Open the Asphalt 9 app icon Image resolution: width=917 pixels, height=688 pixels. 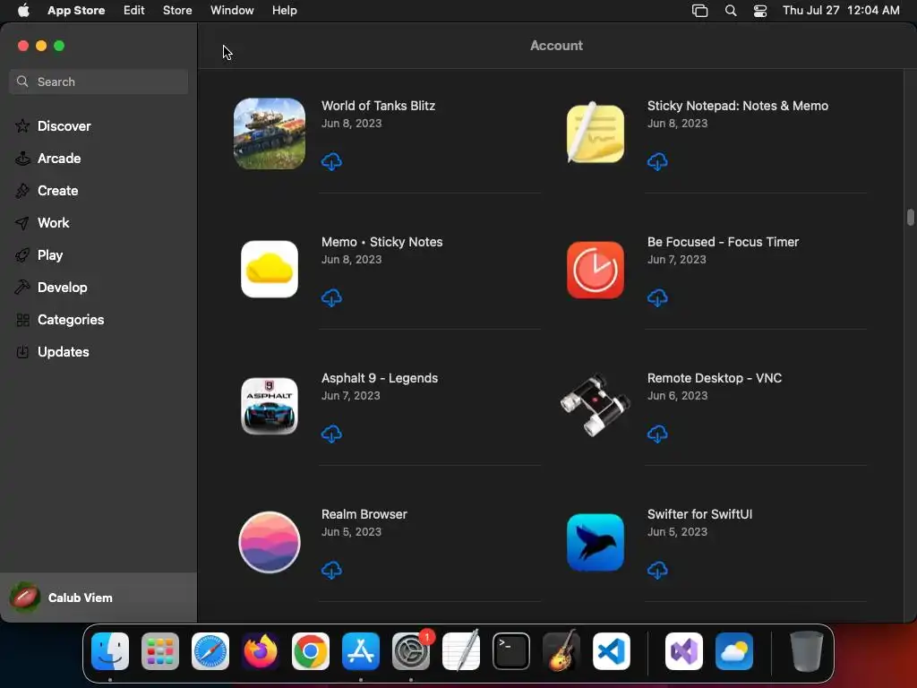(269, 406)
